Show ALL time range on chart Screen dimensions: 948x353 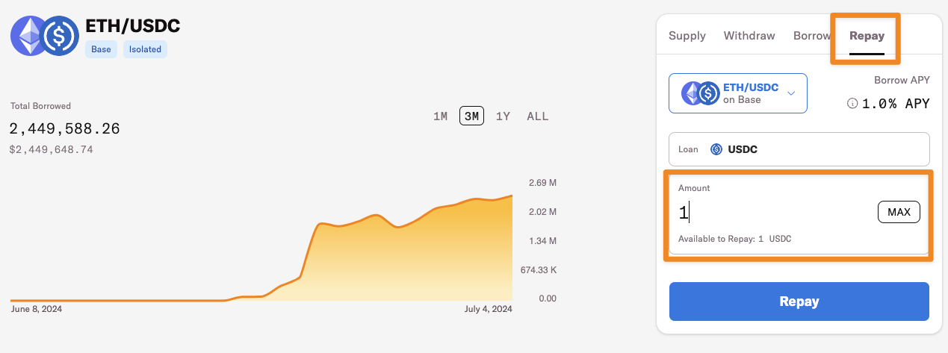tap(537, 116)
